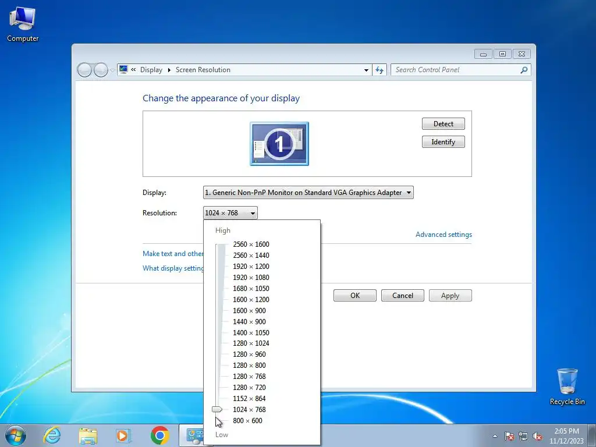
Task: Open the address bar history dropdown
Action: click(366, 70)
